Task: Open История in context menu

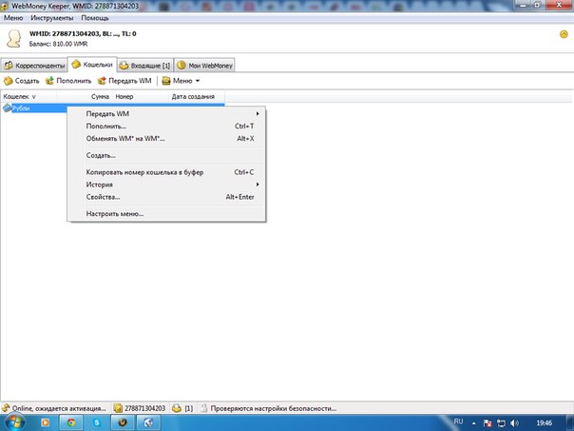Action: click(x=166, y=185)
